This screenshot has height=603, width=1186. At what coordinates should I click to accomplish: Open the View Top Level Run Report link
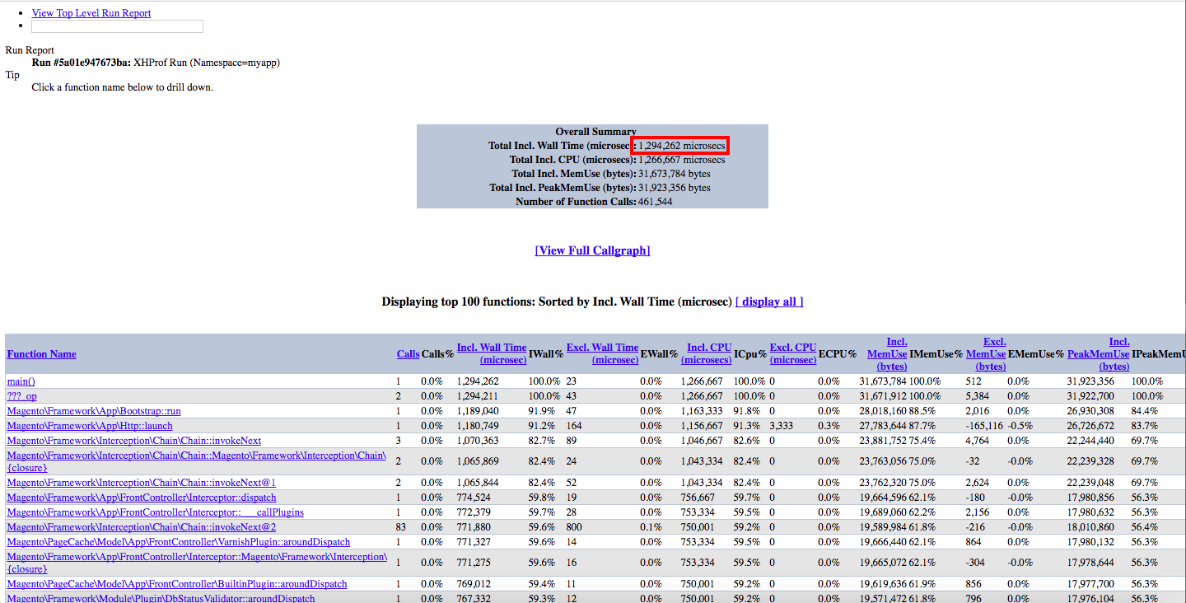[x=91, y=13]
